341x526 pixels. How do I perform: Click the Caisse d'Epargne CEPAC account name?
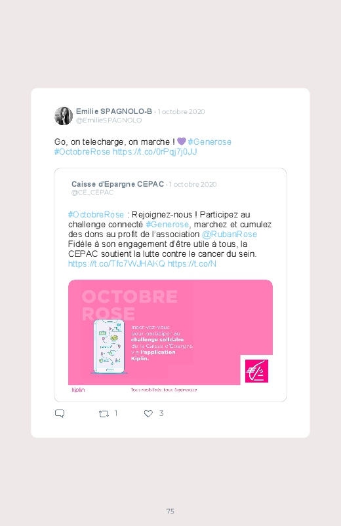tap(117, 184)
